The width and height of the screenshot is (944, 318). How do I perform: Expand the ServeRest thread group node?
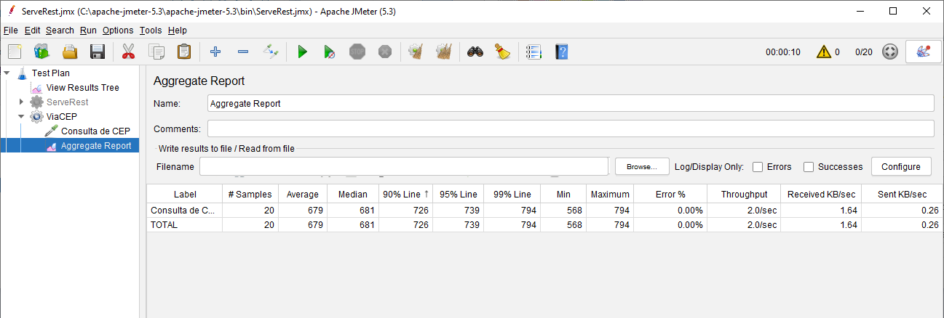click(x=22, y=102)
